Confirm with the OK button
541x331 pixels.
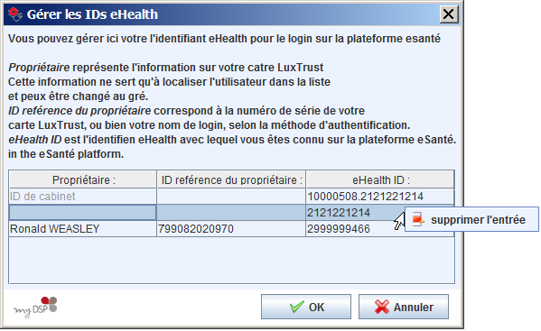click(306, 307)
